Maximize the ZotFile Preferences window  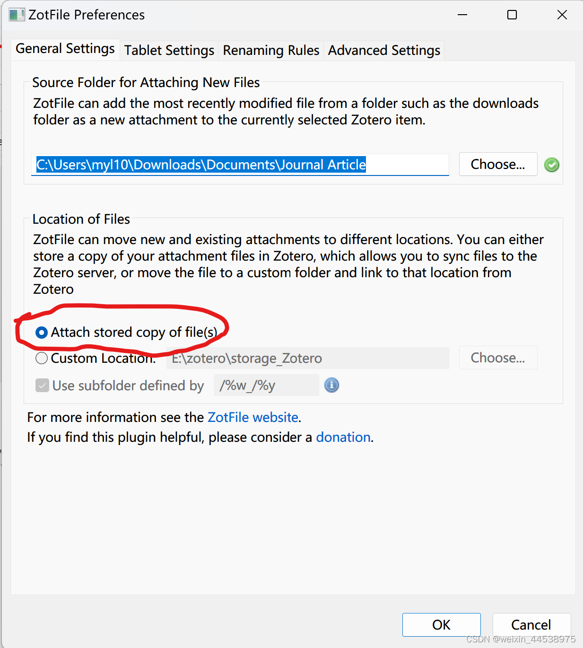tap(512, 15)
